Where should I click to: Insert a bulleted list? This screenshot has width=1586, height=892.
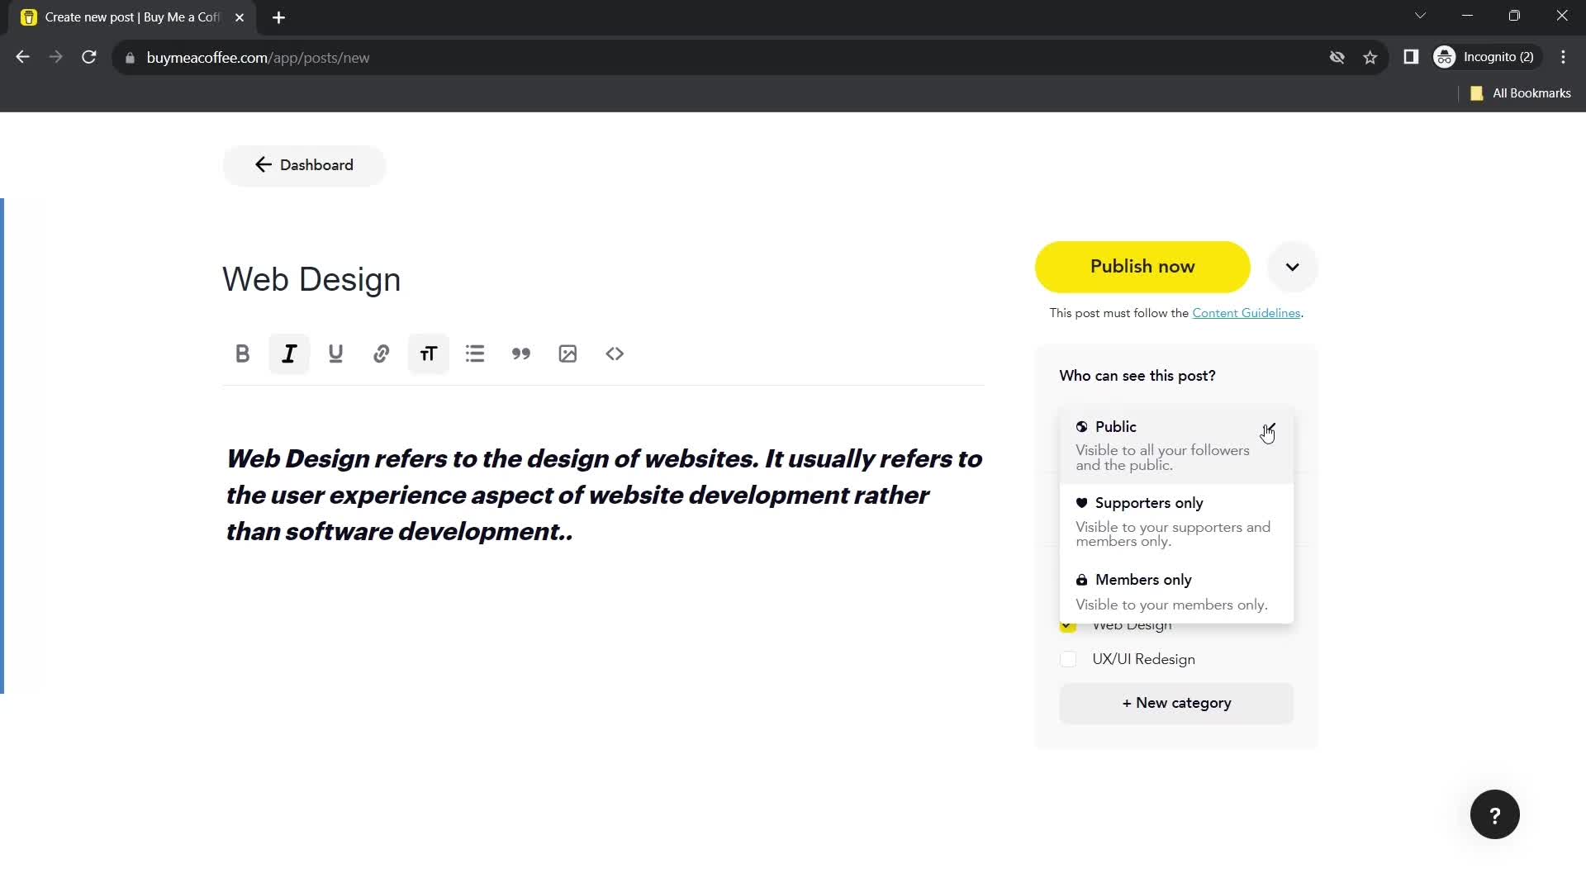(x=475, y=353)
